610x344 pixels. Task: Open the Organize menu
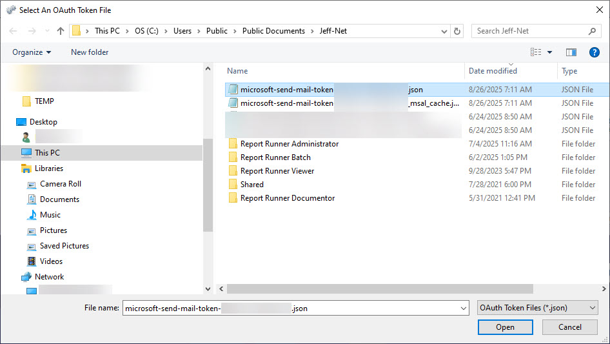pyautogui.click(x=32, y=52)
